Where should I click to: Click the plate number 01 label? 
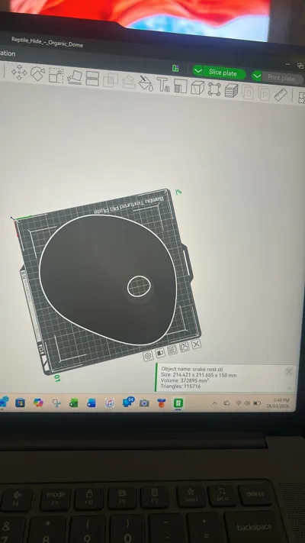pos(57,378)
